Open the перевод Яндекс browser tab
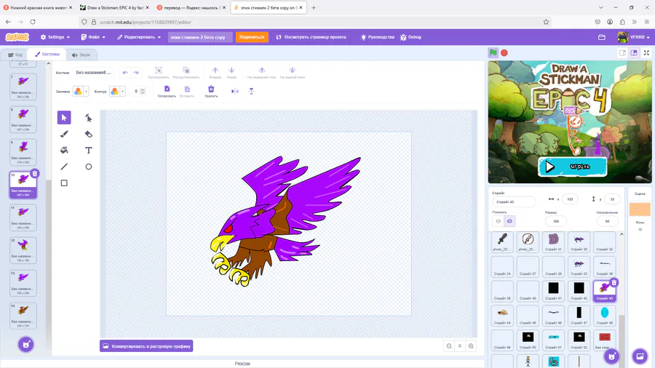This screenshot has width=655, height=368. pyautogui.click(x=191, y=7)
